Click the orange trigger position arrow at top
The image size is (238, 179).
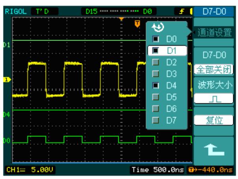point(121,18)
